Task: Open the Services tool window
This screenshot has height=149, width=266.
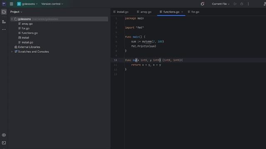Action: (4, 135)
